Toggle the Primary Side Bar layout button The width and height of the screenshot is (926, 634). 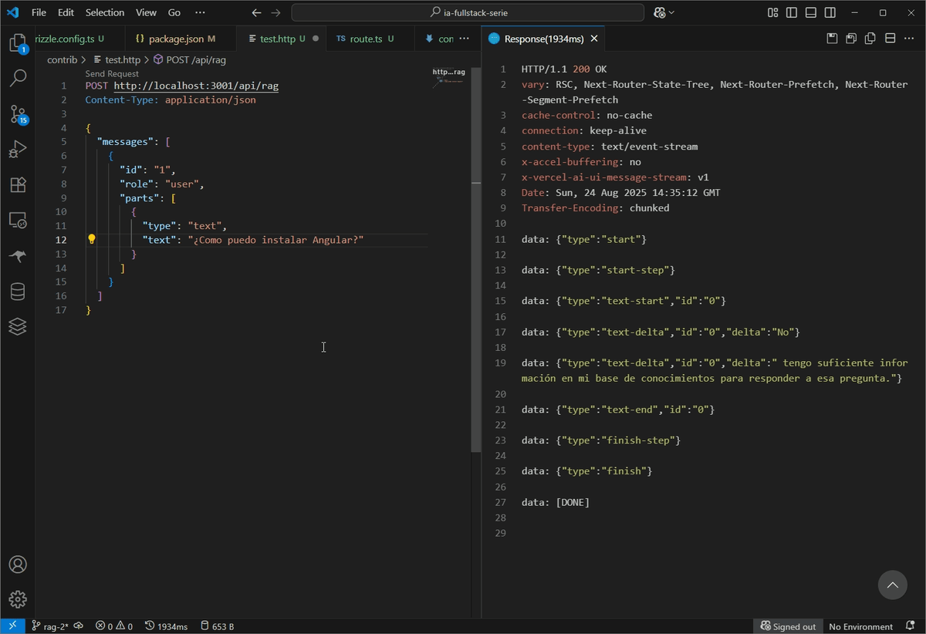[792, 13]
